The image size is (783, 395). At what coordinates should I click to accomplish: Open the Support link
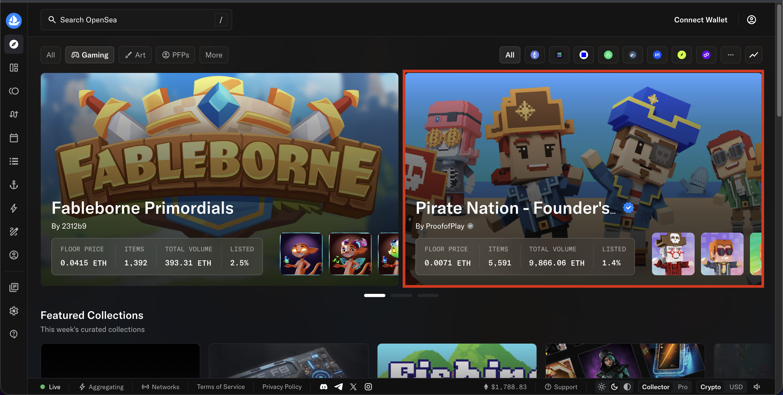coord(561,387)
